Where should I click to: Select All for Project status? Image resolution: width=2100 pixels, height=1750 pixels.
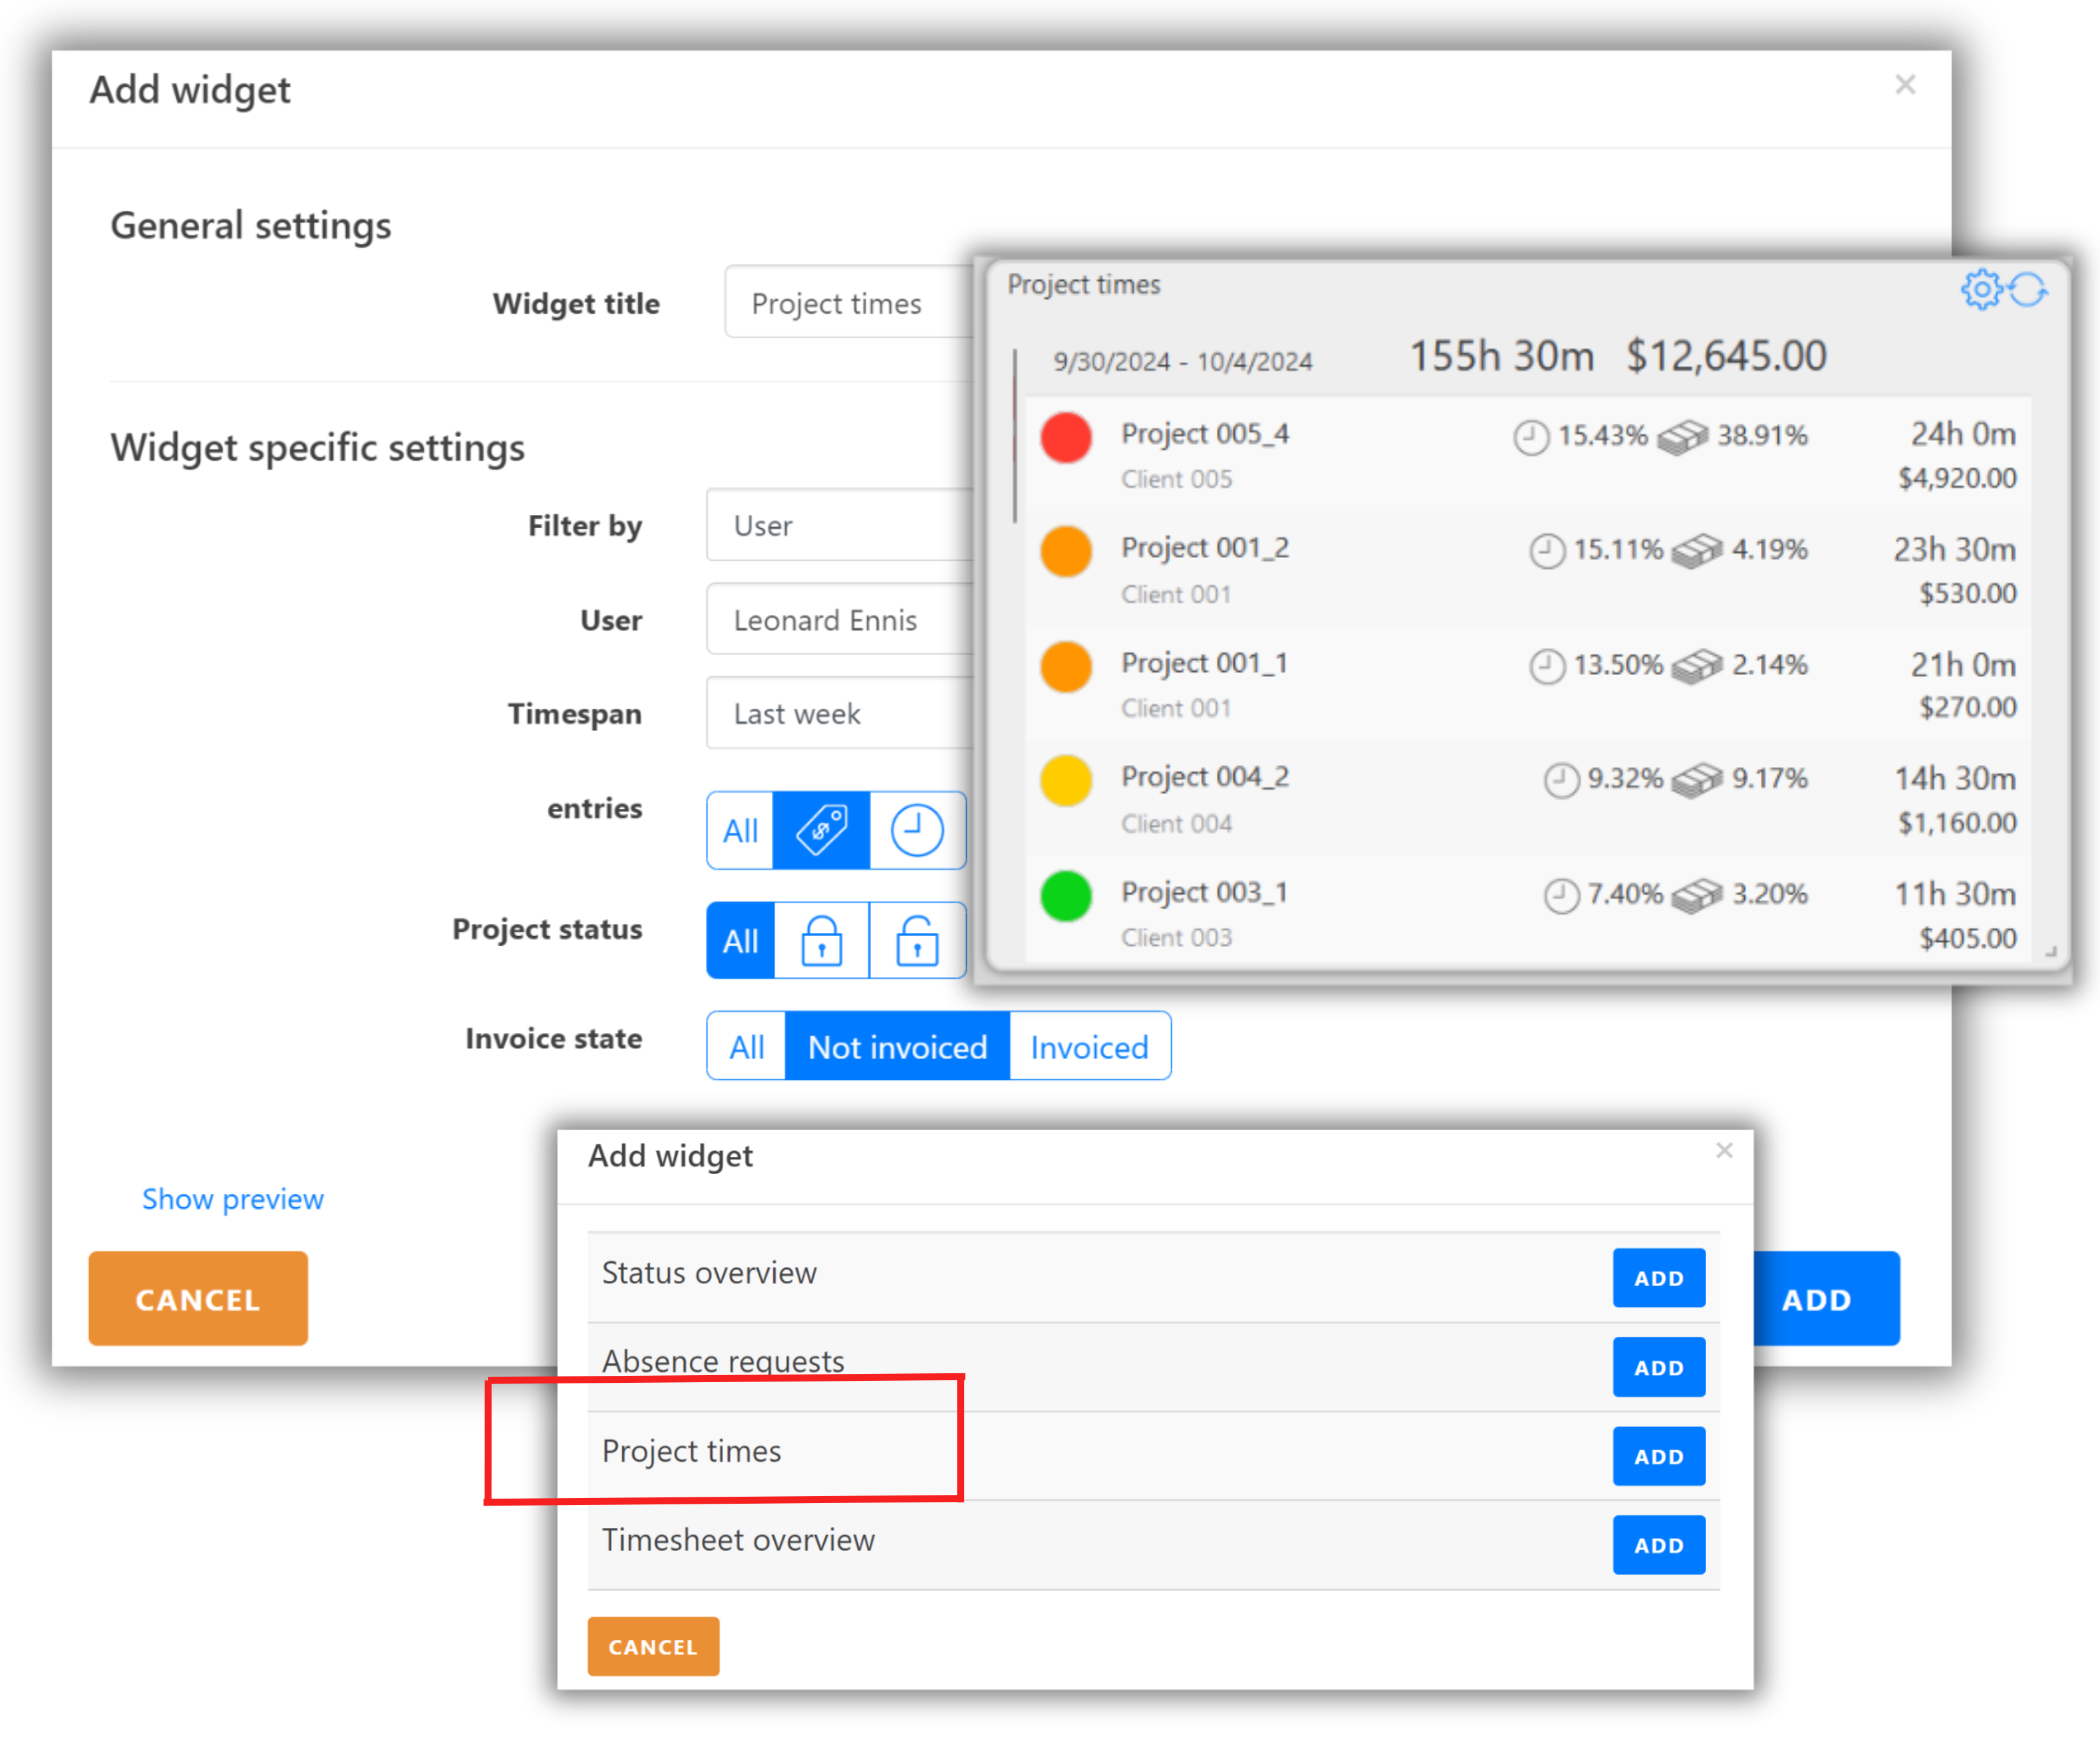click(x=740, y=940)
